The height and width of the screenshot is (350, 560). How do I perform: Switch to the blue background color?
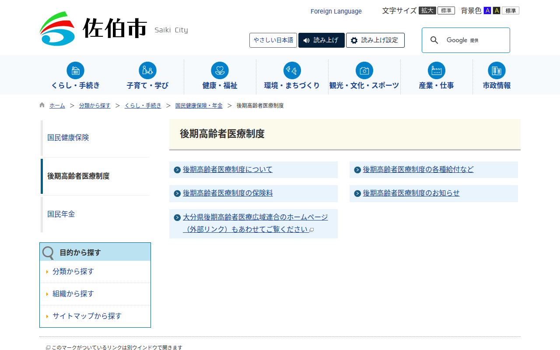[487, 10]
